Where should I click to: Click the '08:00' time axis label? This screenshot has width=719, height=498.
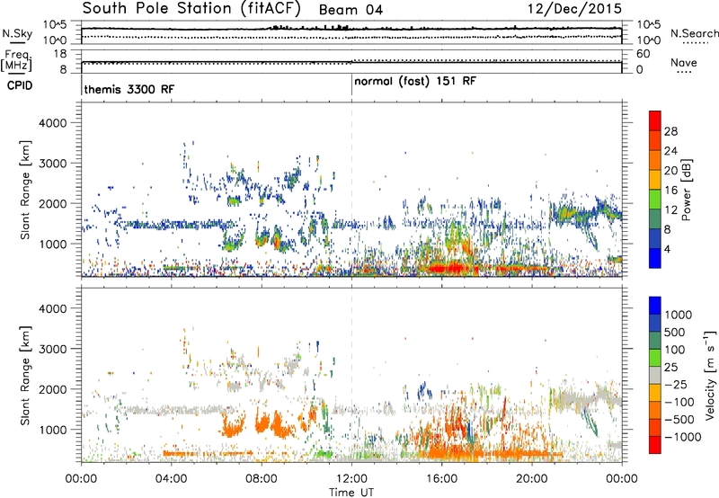pos(262,479)
